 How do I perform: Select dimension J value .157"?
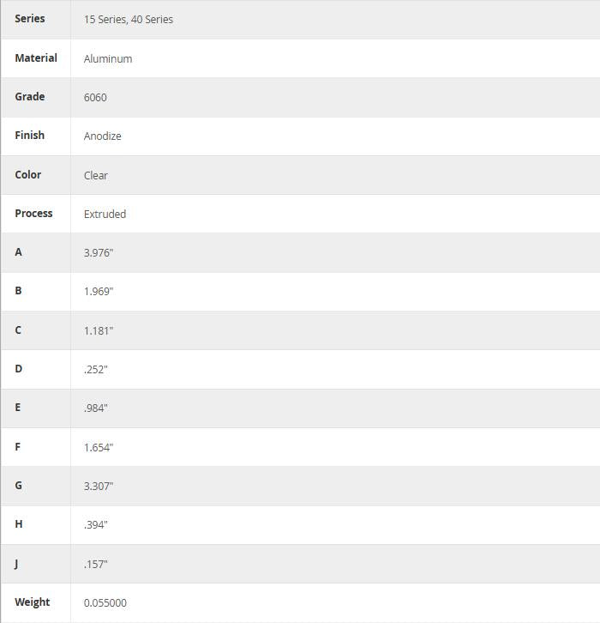point(96,564)
